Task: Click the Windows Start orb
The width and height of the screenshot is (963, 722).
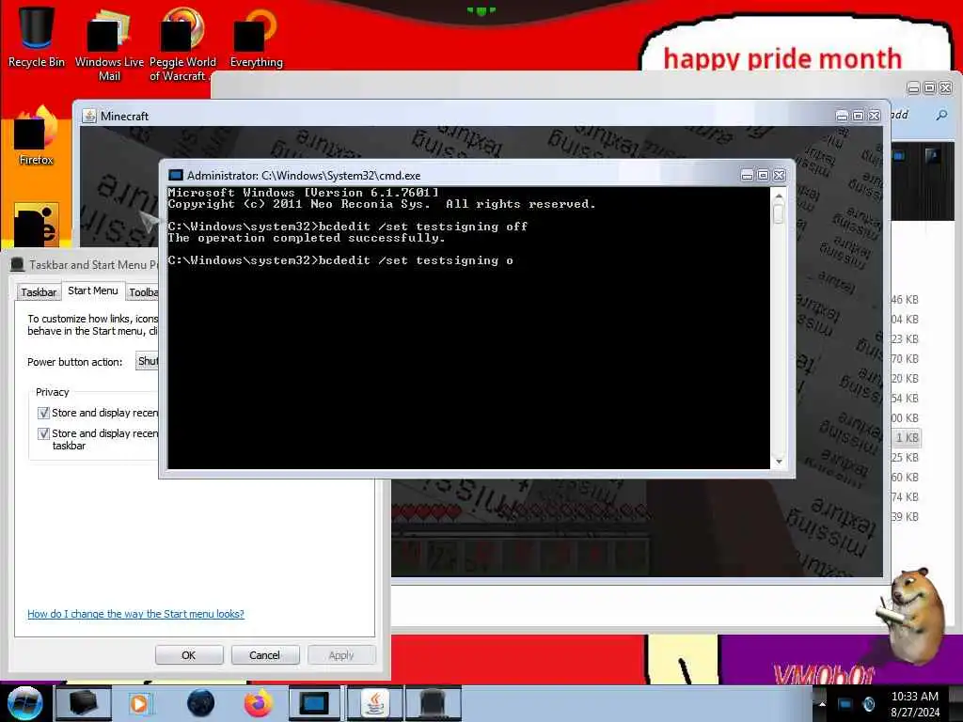Action: (24, 703)
